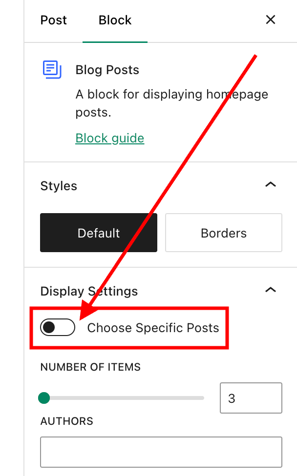Click into the Authors input field
297x476 pixels.
click(x=161, y=452)
